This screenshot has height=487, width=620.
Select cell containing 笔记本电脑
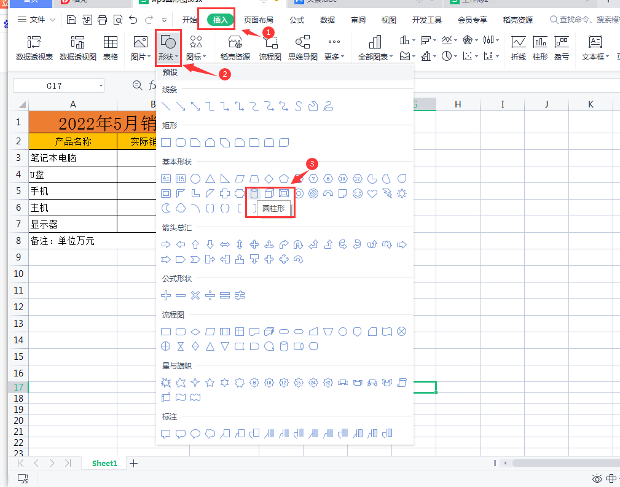(x=73, y=158)
